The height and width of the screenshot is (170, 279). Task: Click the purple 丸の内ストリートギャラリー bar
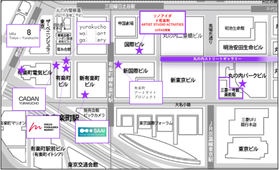point(219,59)
